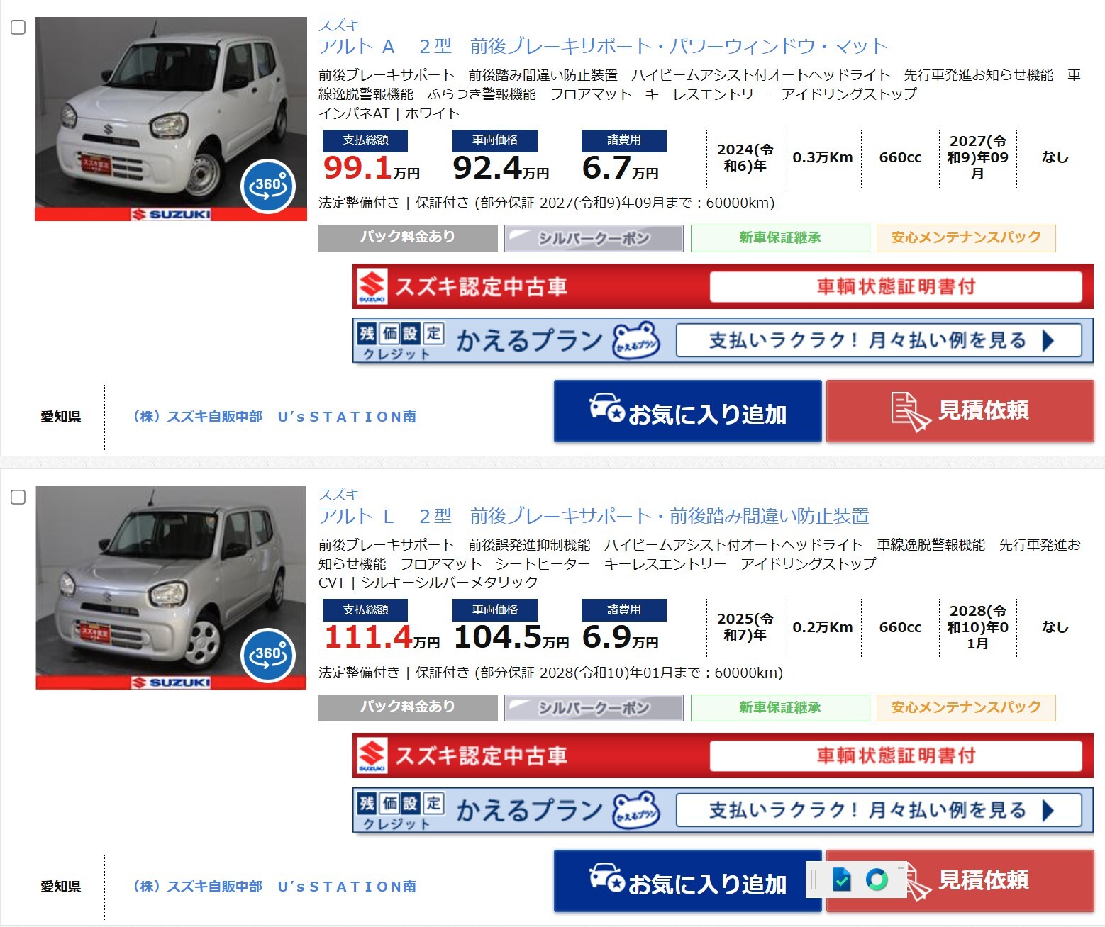
Task: Click the drag handle of the floating toolbar
Action: coord(814,880)
